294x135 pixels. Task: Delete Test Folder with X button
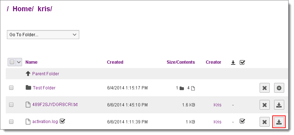[x=265, y=88]
